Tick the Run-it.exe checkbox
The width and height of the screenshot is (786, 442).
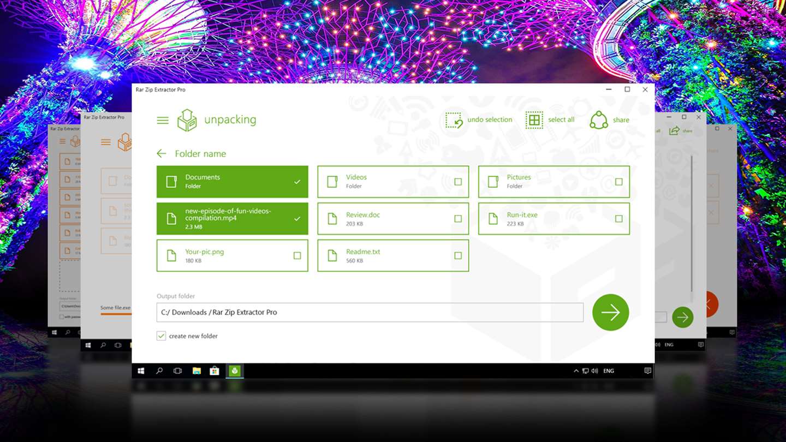coord(618,219)
